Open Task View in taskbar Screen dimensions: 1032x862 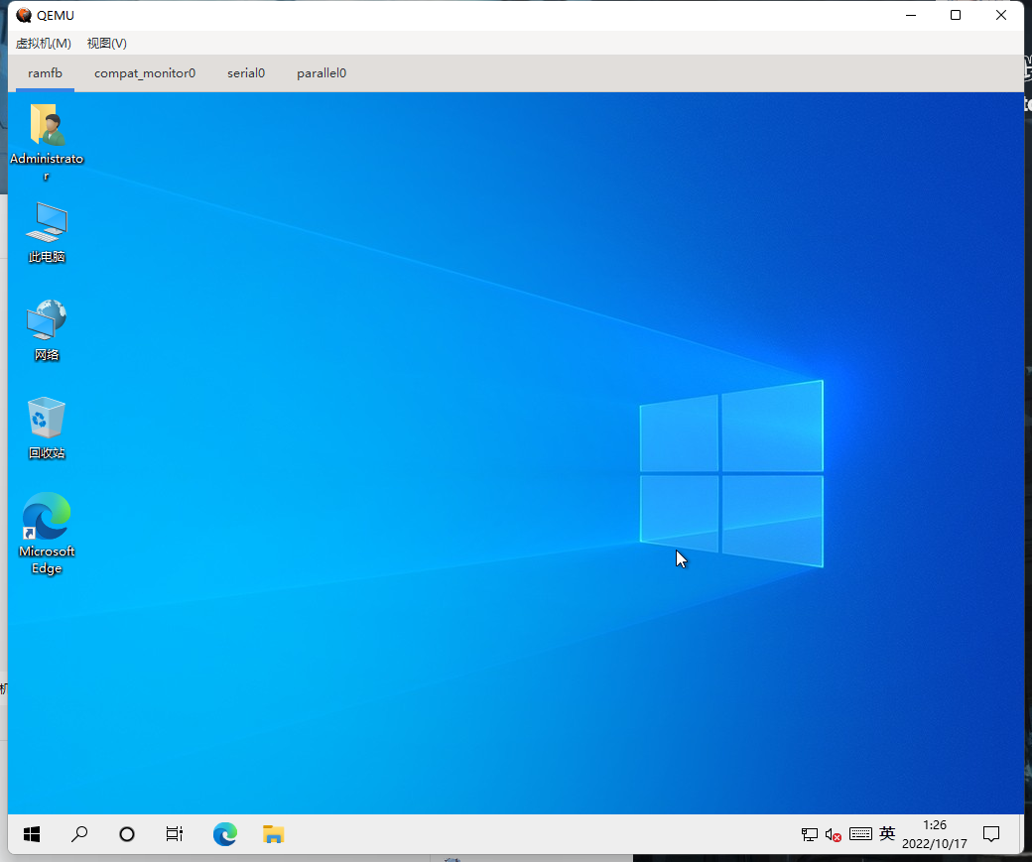175,834
